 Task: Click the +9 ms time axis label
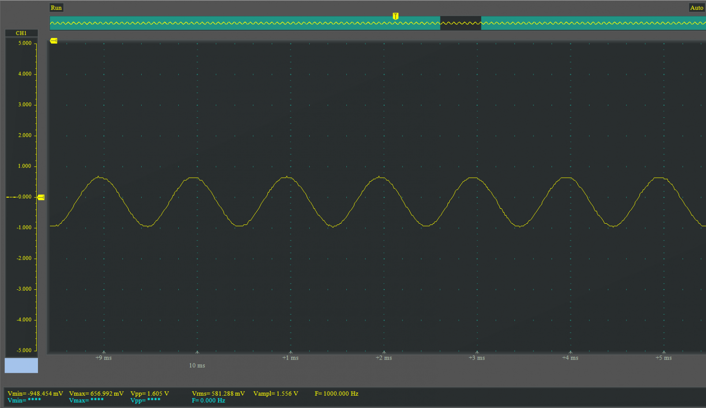click(x=104, y=358)
